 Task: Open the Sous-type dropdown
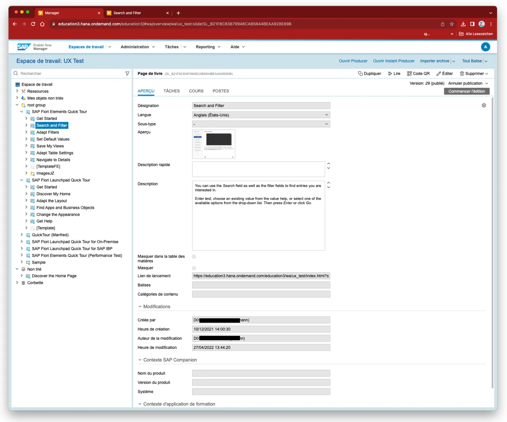pyautogui.click(x=261, y=124)
